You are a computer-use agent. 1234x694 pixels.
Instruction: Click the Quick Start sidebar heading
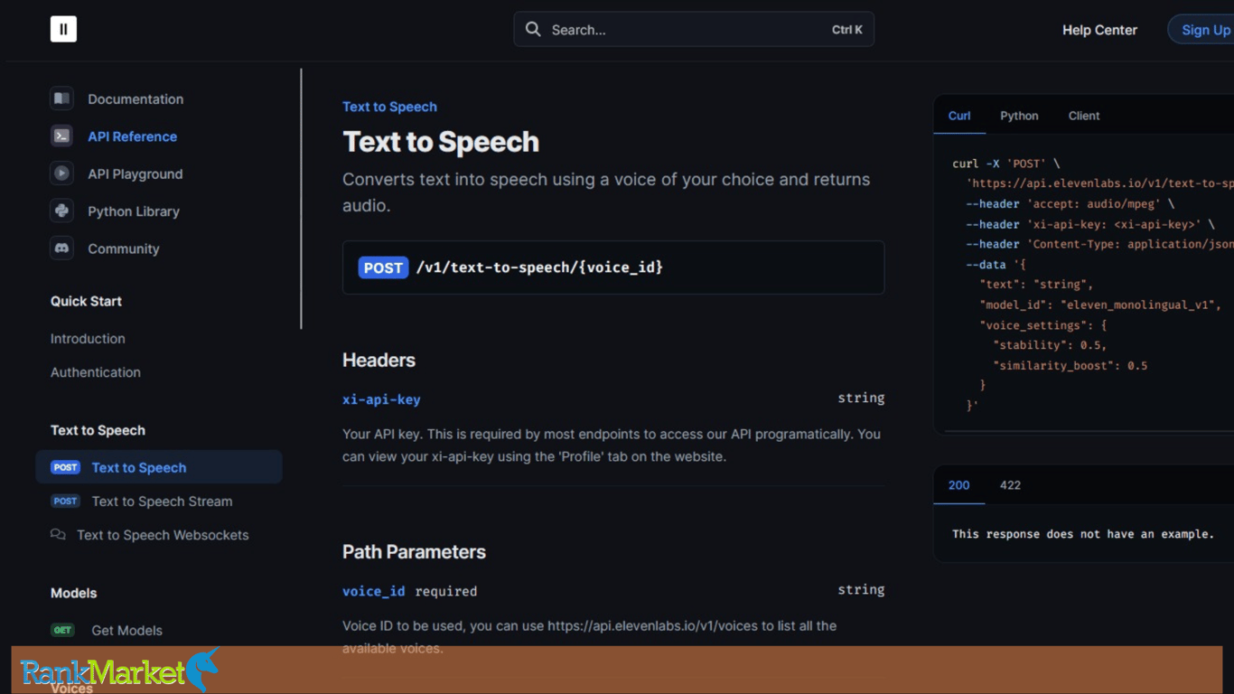[x=86, y=301]
